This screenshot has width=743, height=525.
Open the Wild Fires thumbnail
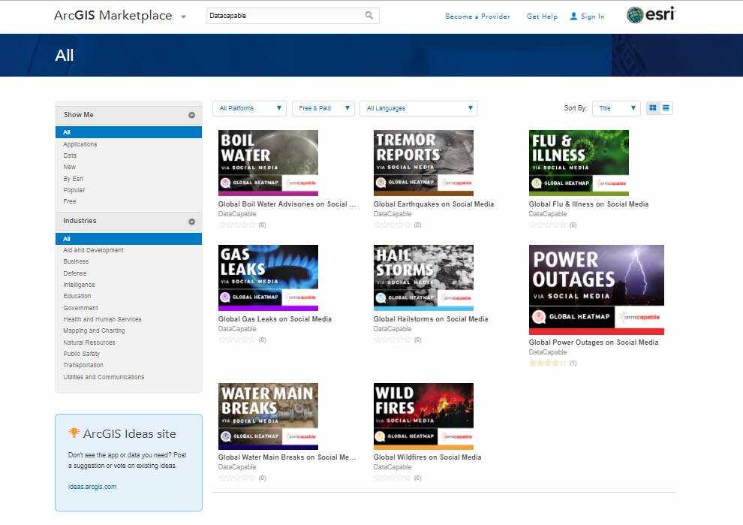[423, 416]
